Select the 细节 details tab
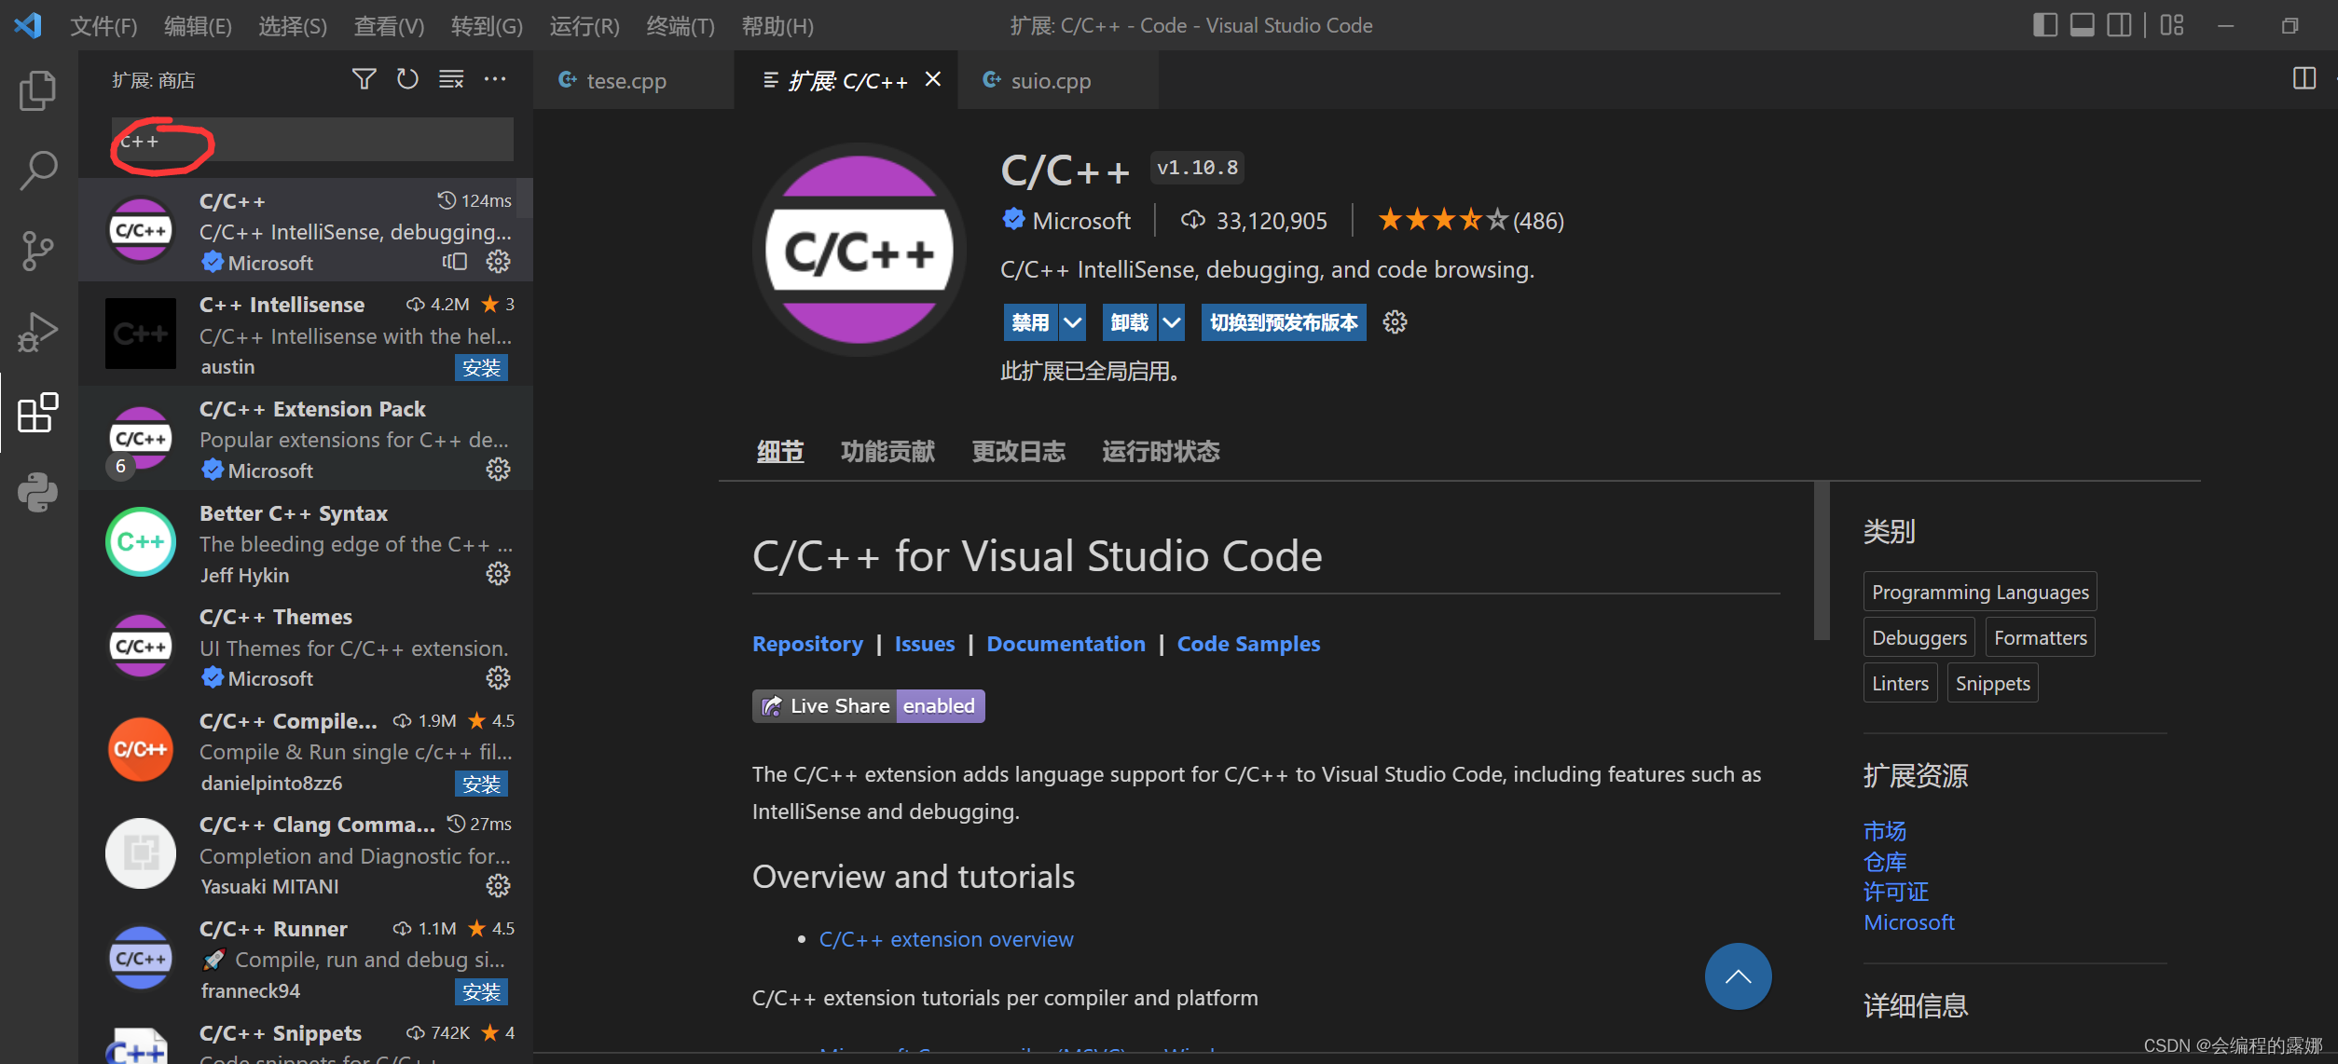This screenshot has width=2338, height=1064. tap(780, 452)
